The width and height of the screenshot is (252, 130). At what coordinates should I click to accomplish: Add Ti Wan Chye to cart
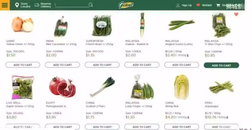point(221,65)
